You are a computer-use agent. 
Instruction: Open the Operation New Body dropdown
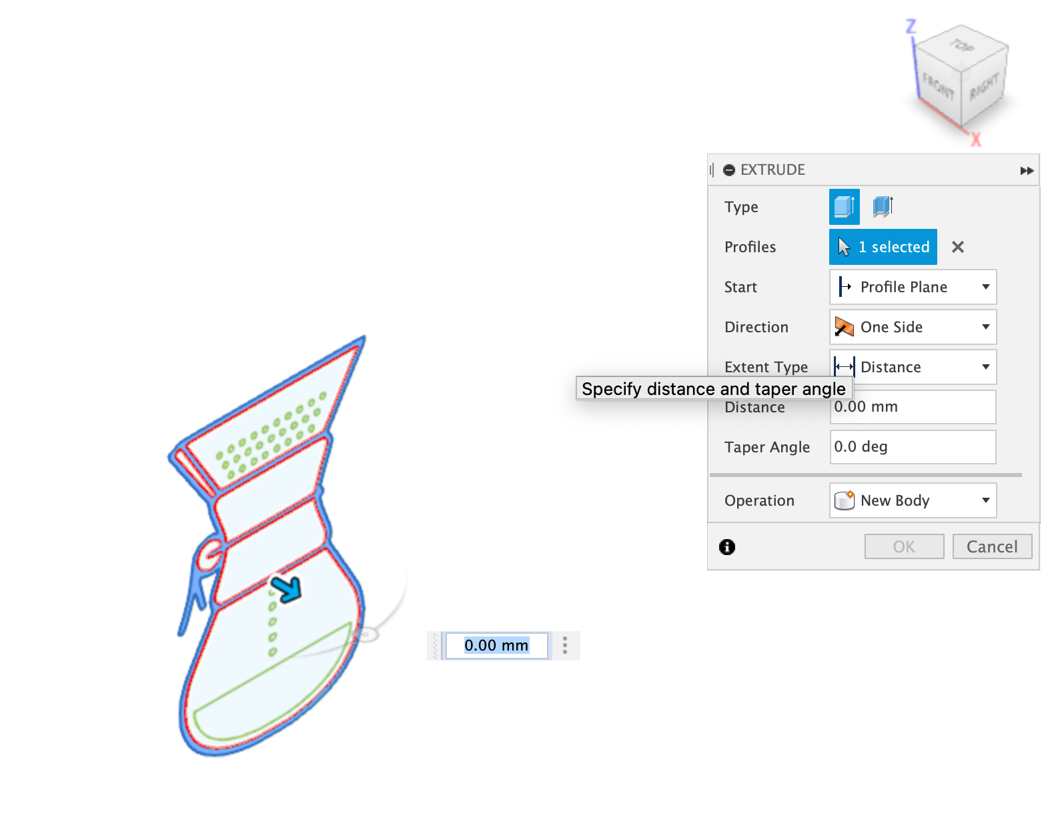point(913,500)
